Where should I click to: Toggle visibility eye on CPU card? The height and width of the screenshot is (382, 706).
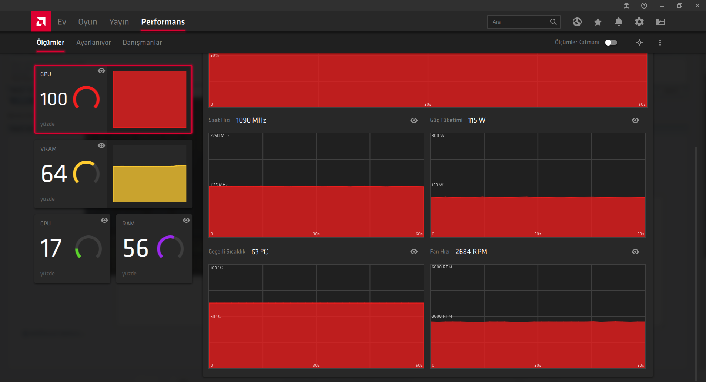click(104, 220)
